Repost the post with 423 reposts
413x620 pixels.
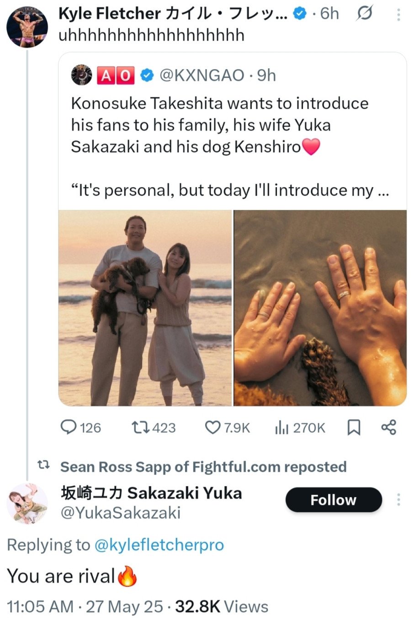(x=154, y=428)
